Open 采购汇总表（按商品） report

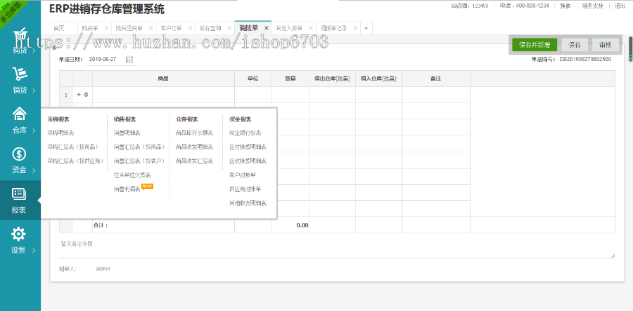pyautogui.click(x=72, y=147)
